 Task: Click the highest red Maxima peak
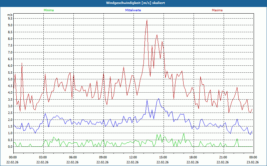[147, 20]
